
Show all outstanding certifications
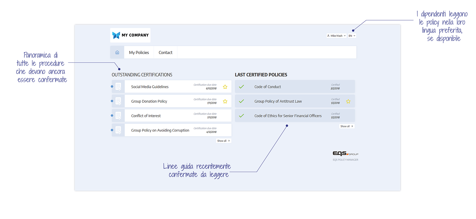(x=223, y=141)
